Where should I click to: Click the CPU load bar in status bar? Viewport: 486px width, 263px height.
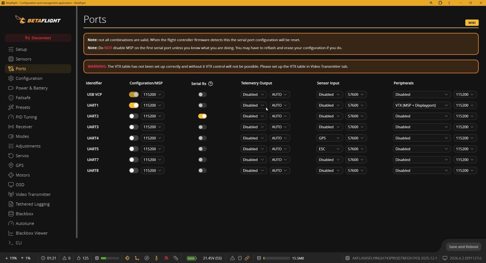click(x=110, y=258)
